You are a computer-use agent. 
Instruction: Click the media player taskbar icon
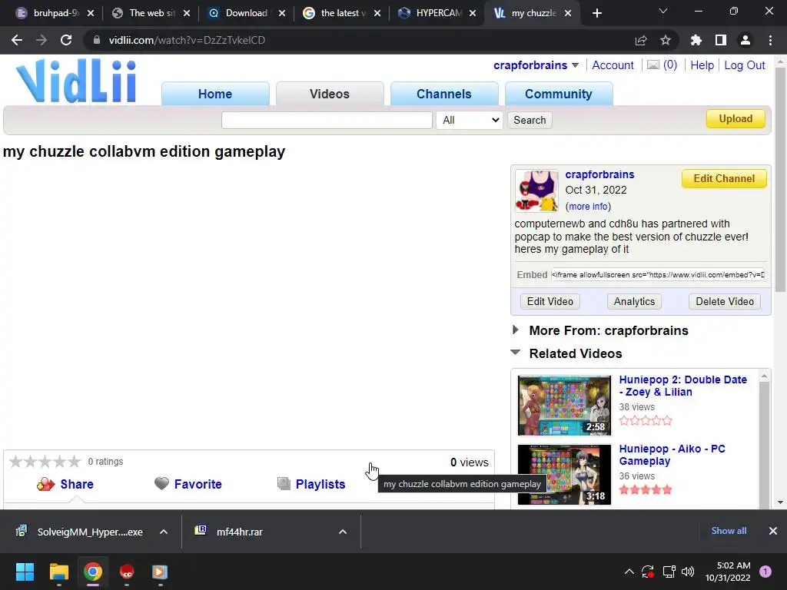point(160,572)
